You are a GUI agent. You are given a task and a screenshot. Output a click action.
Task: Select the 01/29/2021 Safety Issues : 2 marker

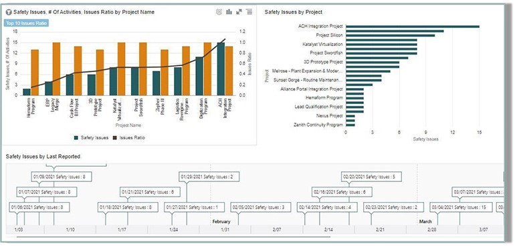(x=209, y=177)
